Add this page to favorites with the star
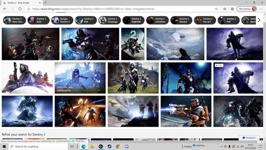 (x=216, y=9)
